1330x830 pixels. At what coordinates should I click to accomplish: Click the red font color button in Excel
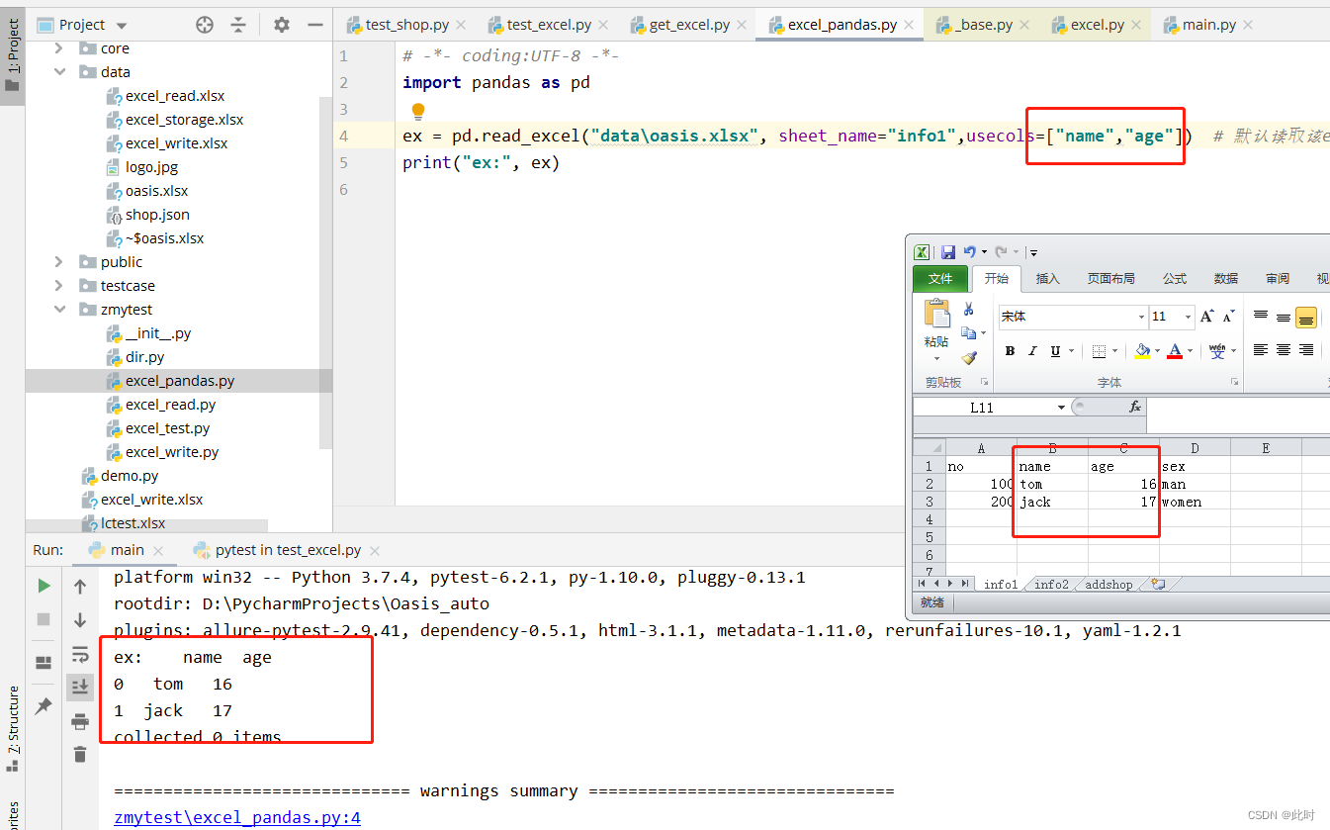[x=1175, y=351]
